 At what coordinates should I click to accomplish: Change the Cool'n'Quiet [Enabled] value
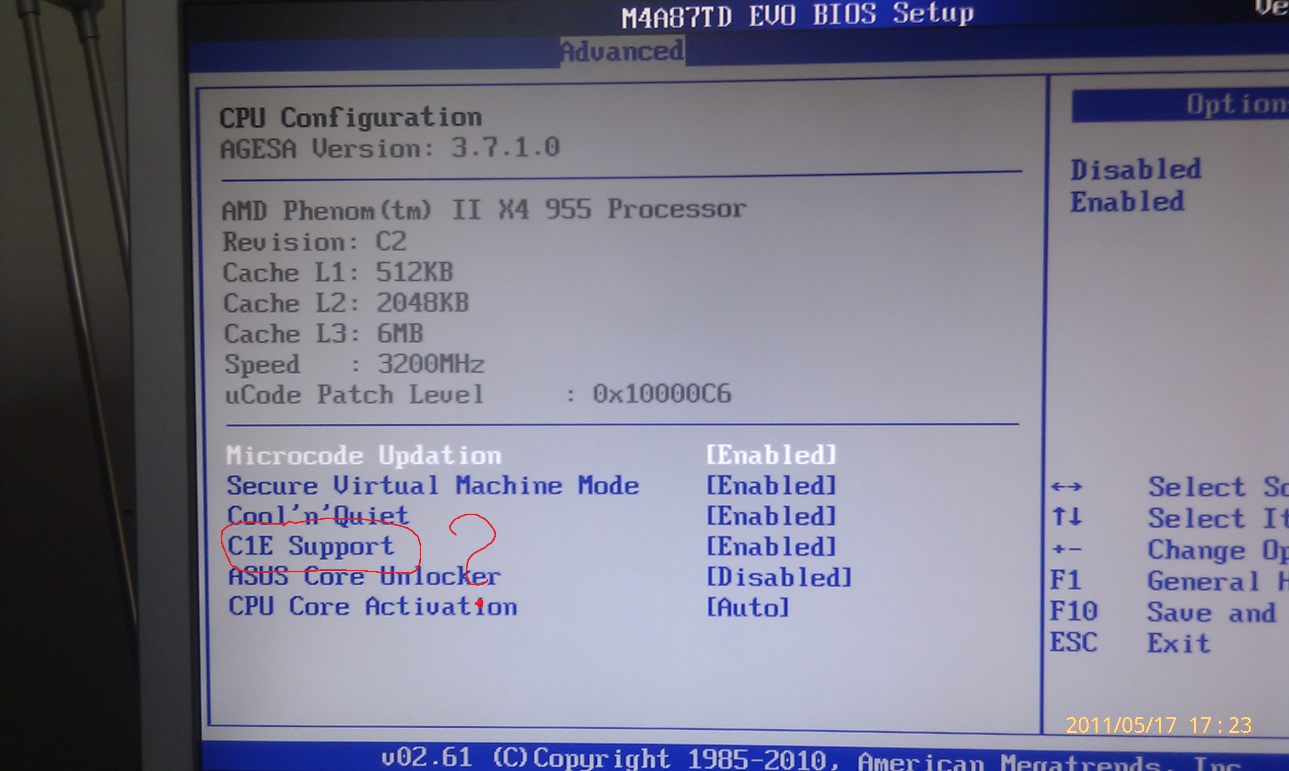[x=771, y=516]
